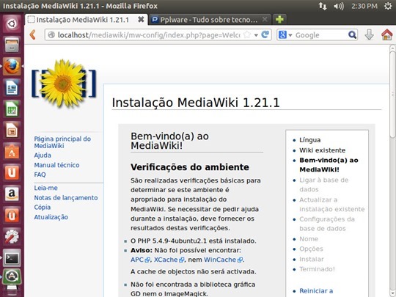Switch to the Pplware tab
This screenshot has height=297, width=396.
pos(205,20)
